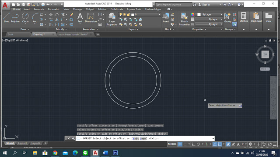Toggle annotation objects visibility
The image size is (280, 157).
click(228, 144)
